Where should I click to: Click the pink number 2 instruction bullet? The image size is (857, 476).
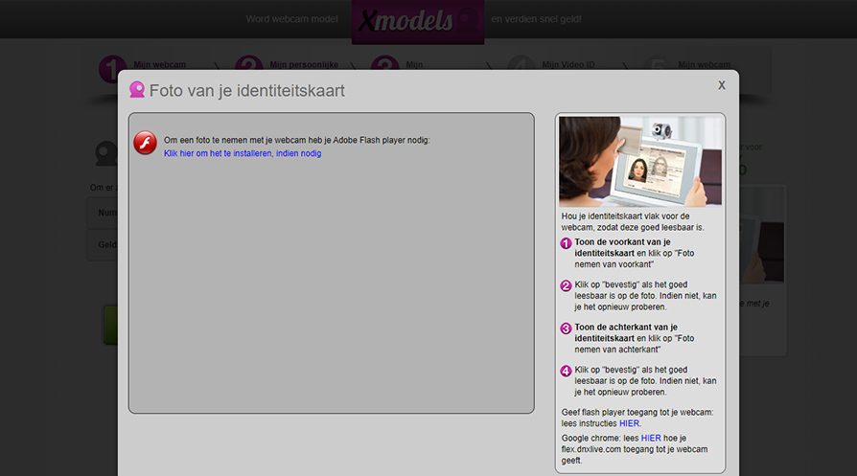click(566, 286)
